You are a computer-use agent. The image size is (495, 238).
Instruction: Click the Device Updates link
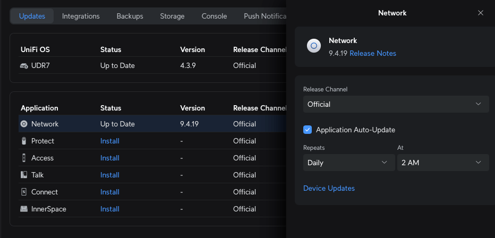pyautogui.click(x=329, y=188)
